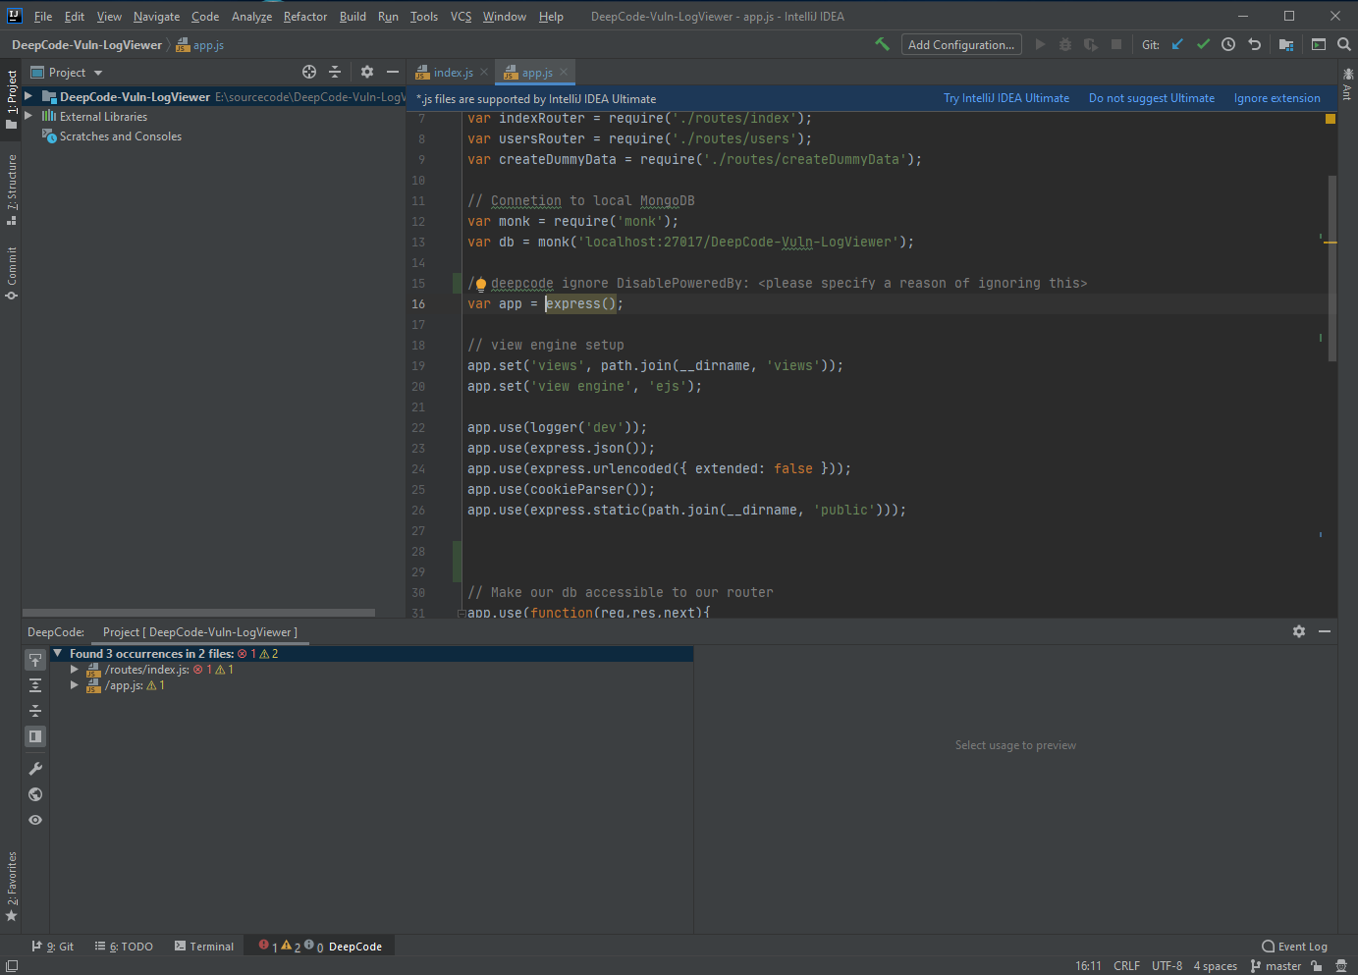Open the Navigate menu
The width and height of the screenshot is (1358, 975).
[x=156, y=17]
